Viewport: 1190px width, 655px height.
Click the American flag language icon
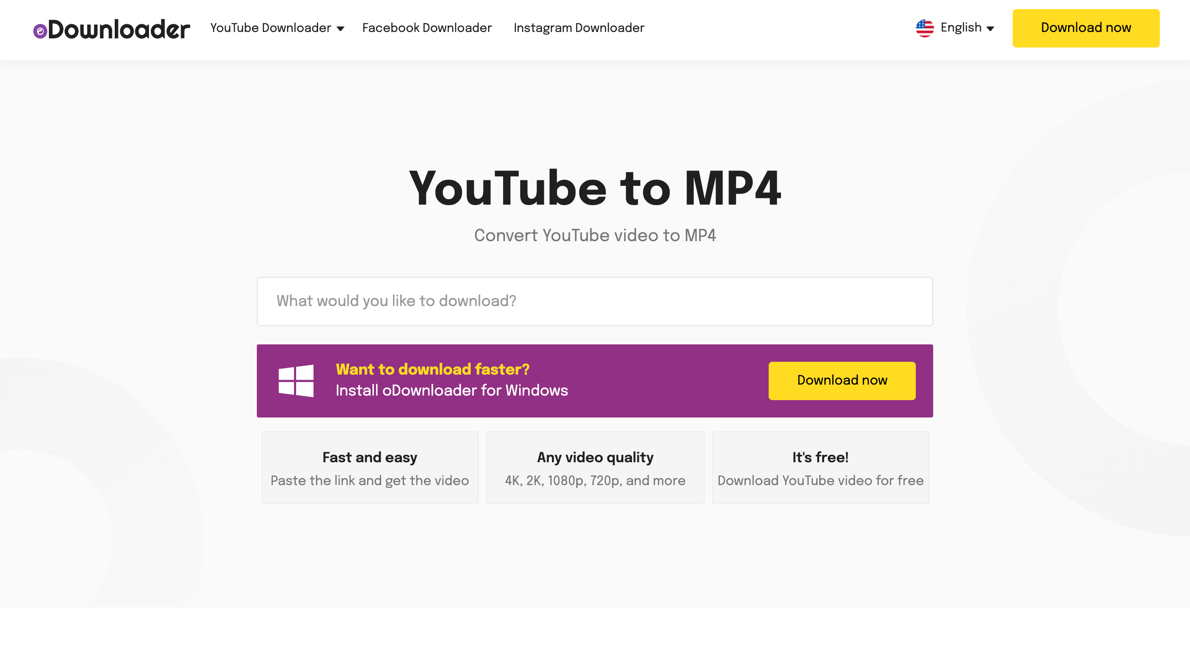click(925, 28)
